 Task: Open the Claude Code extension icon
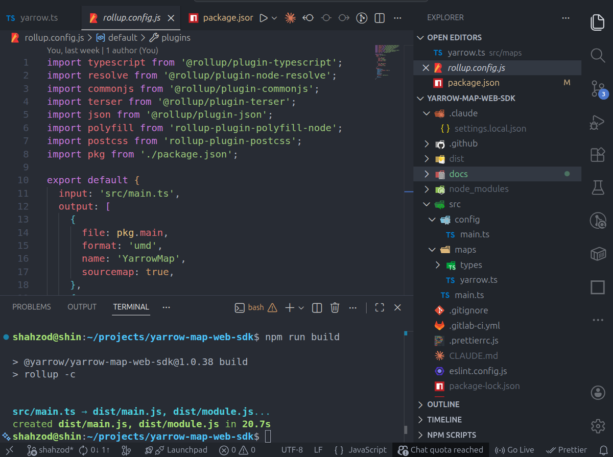point(290,18)
